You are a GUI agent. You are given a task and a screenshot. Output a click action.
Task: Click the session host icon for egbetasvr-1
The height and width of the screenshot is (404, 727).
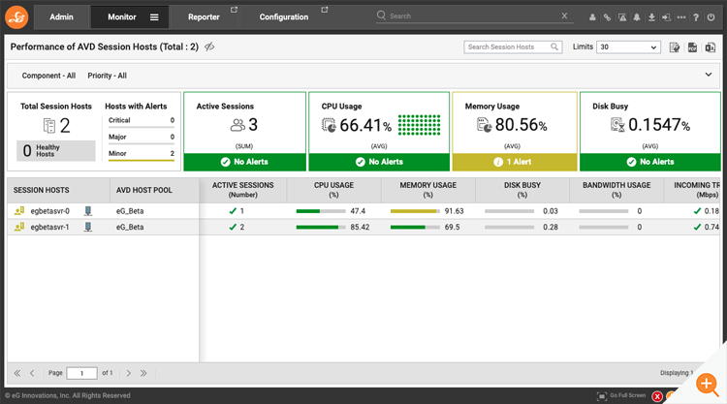tap(19, 227)
